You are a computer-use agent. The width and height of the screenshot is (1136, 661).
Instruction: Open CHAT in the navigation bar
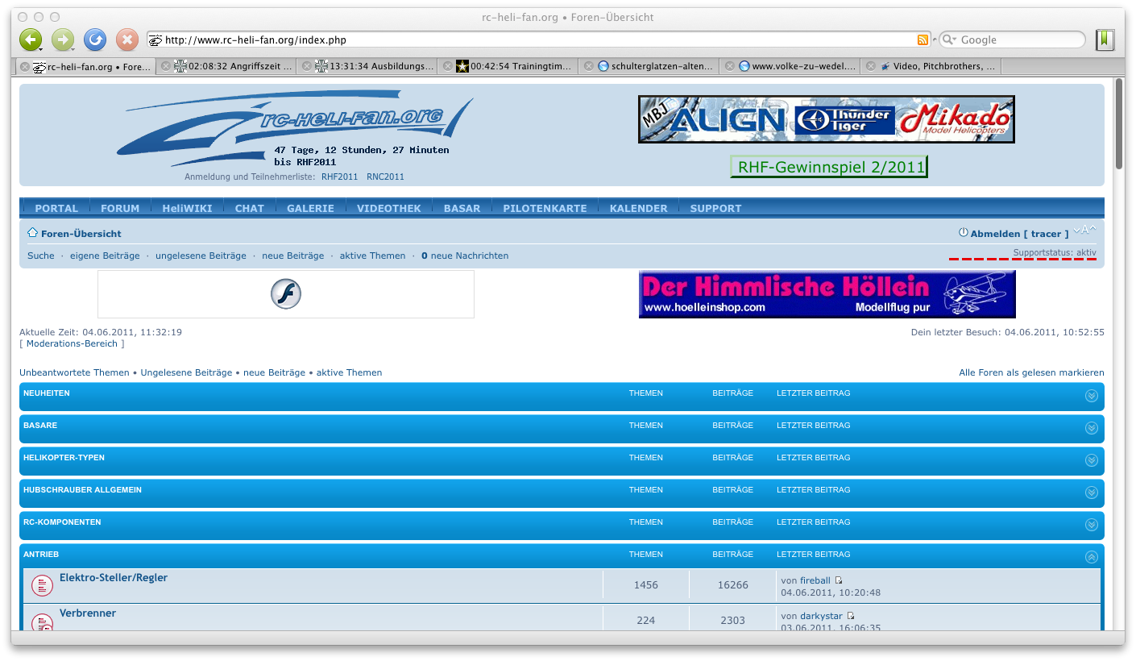250,208
